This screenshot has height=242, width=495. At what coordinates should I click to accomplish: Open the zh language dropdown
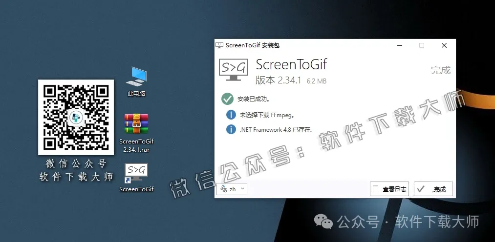coord(232,189)
